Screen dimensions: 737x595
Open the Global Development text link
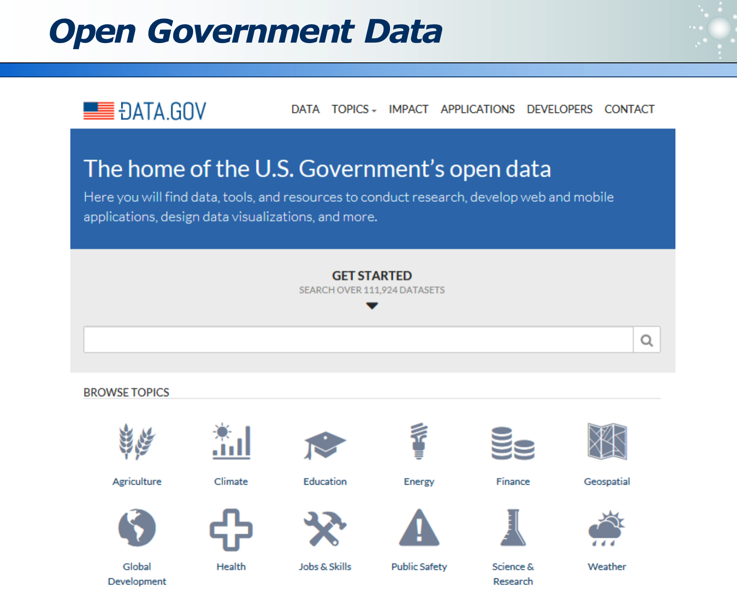point(137,574)
